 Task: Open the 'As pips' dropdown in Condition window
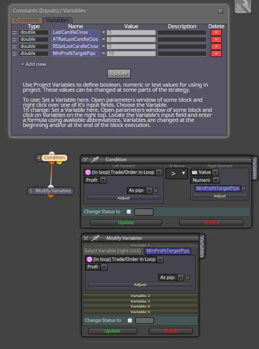point(149,190)
